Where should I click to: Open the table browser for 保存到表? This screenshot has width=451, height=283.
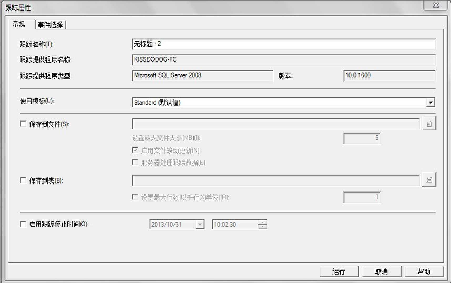point(429,180)
